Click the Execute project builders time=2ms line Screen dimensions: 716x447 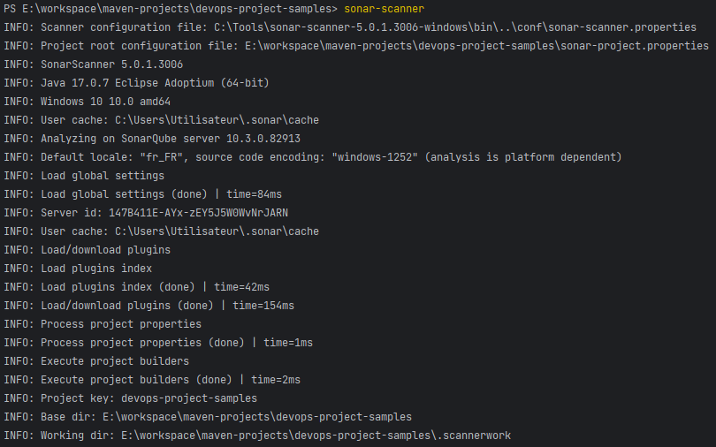152,380
